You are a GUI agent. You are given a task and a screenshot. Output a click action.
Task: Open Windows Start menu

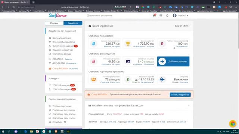3,131
